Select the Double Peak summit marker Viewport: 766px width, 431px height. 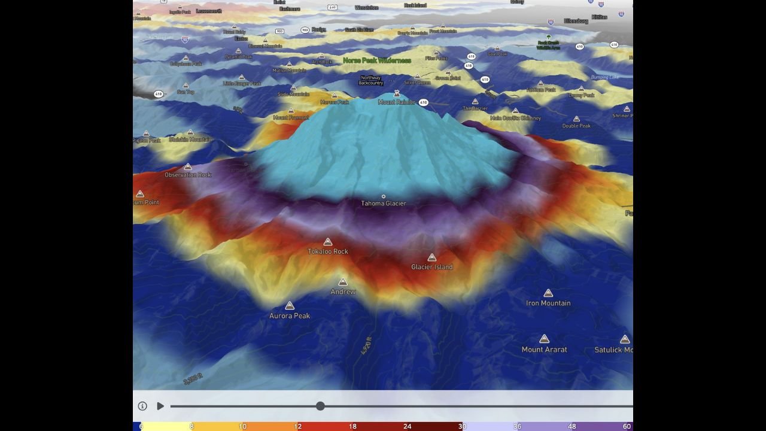(576, 119)
